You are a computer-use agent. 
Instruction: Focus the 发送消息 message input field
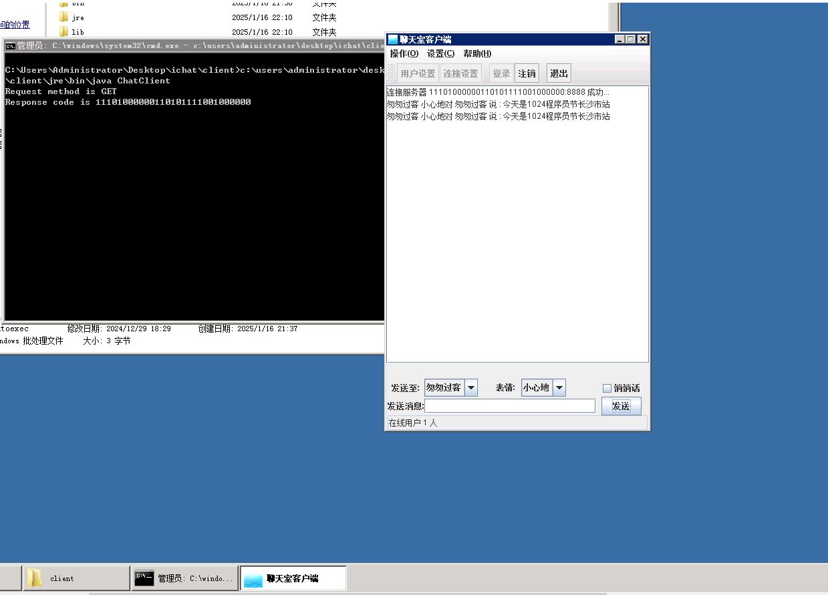509,405
